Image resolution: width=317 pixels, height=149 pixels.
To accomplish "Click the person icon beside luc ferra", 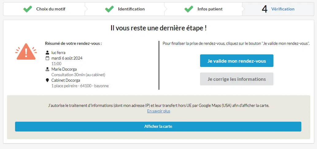I will (47, 53).
